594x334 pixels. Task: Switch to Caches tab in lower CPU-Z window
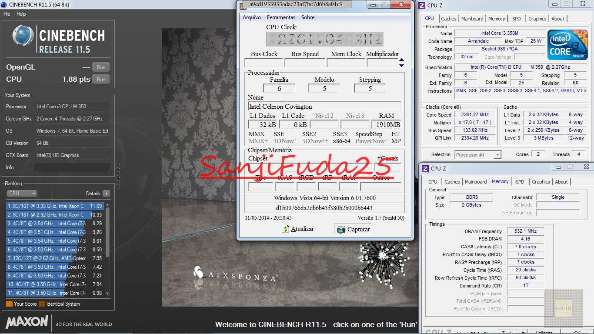[452, 182]
